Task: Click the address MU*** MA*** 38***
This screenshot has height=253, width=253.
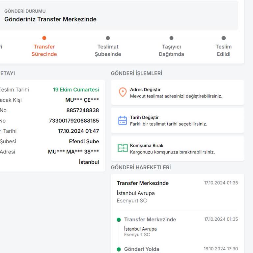Action: [73, 152]
